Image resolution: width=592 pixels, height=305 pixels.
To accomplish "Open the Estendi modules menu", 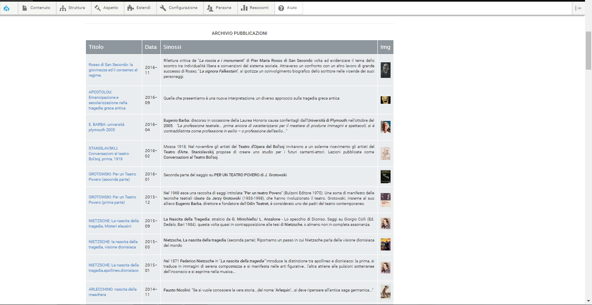I will (139, 8).
